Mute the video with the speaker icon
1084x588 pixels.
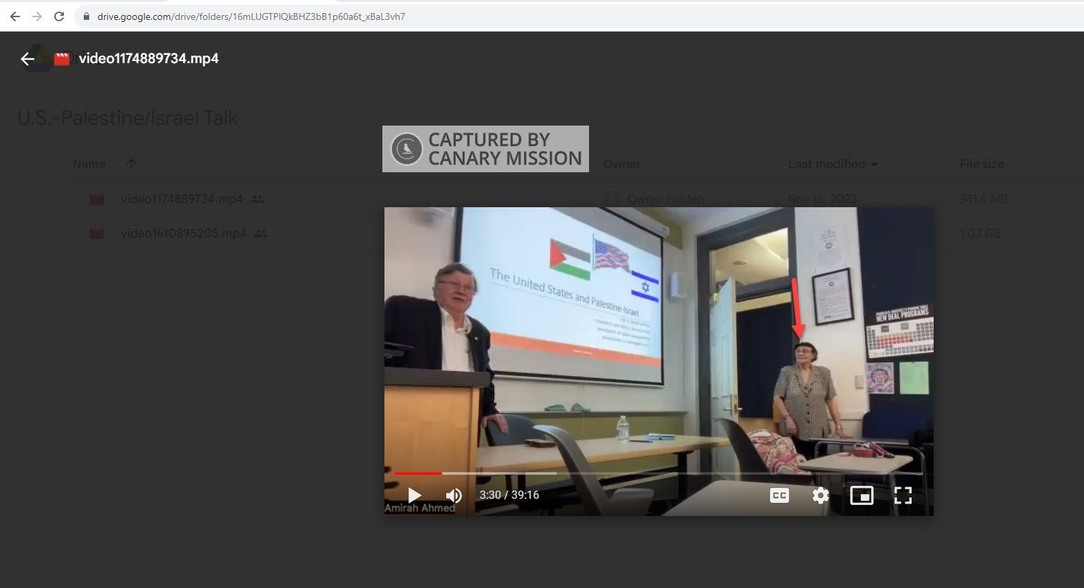pos(453,495)
